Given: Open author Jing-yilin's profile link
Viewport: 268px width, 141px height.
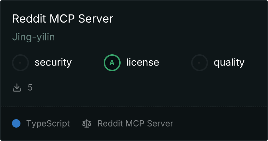Looking at the screenshot, I should tap(33, 37).
